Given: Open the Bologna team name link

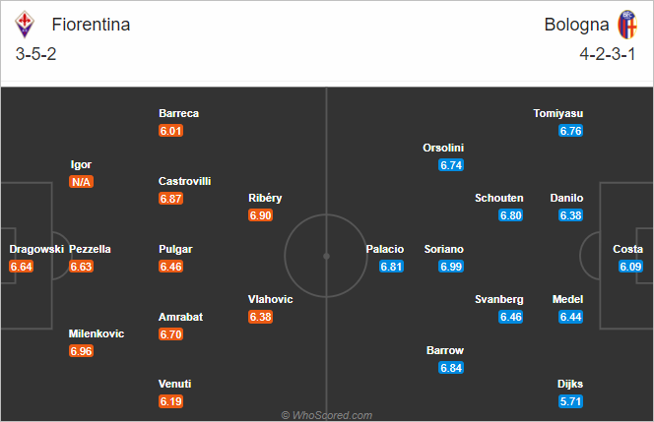Looking at the screenshot, I should (576, 25).
